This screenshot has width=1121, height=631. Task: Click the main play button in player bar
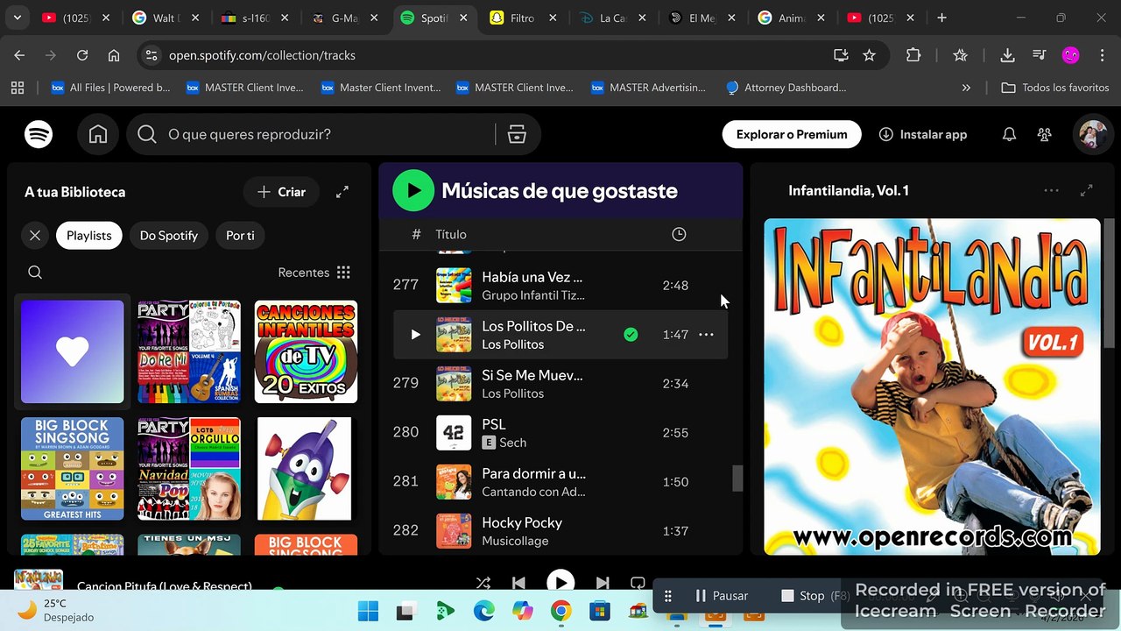coord(560,583)
